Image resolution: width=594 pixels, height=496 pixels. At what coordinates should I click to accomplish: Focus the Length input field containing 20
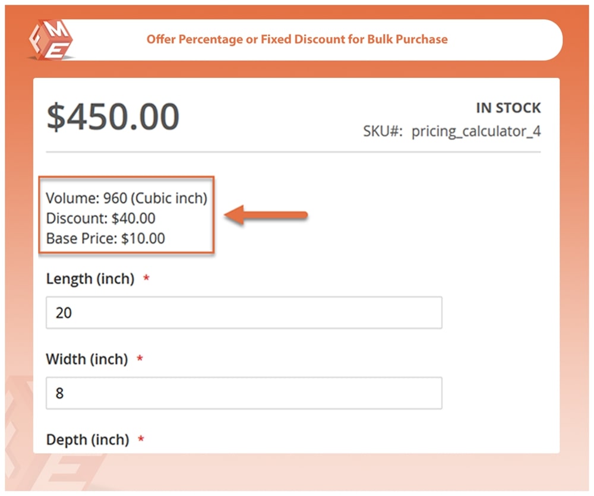pyautogui.click(x=244, y=312)
